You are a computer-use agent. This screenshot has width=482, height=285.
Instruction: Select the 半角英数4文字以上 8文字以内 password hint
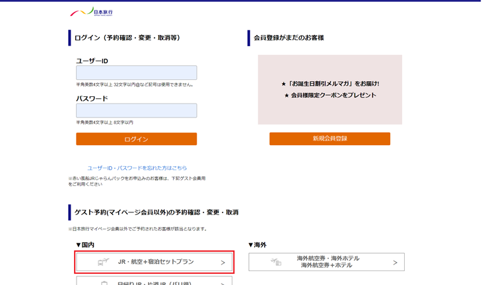tap(104, 122)
